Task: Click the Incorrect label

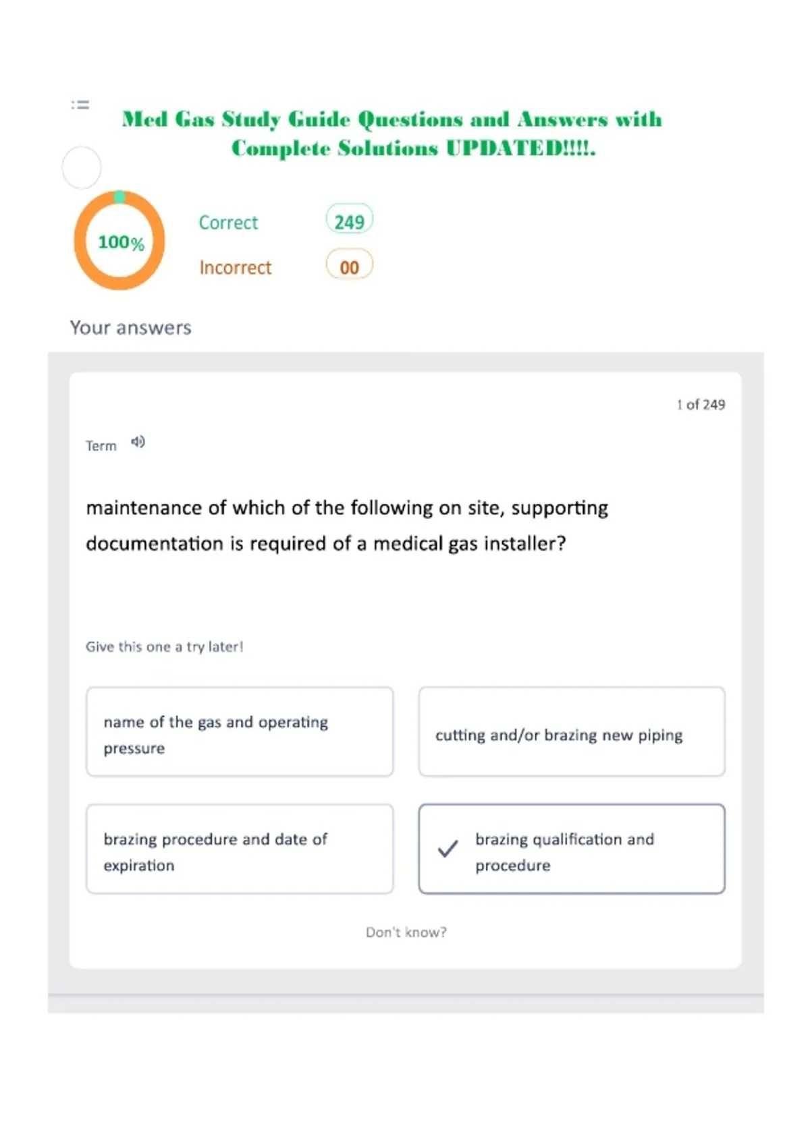Action: coord(235,267)
